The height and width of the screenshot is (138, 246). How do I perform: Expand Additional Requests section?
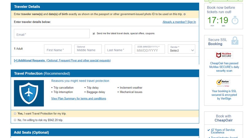(62, 60)
